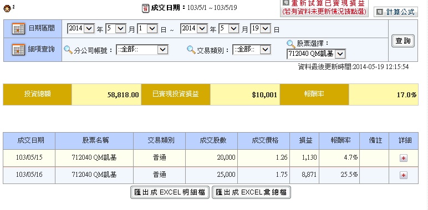Click the date cell 103/05/16

click(29, 175)
